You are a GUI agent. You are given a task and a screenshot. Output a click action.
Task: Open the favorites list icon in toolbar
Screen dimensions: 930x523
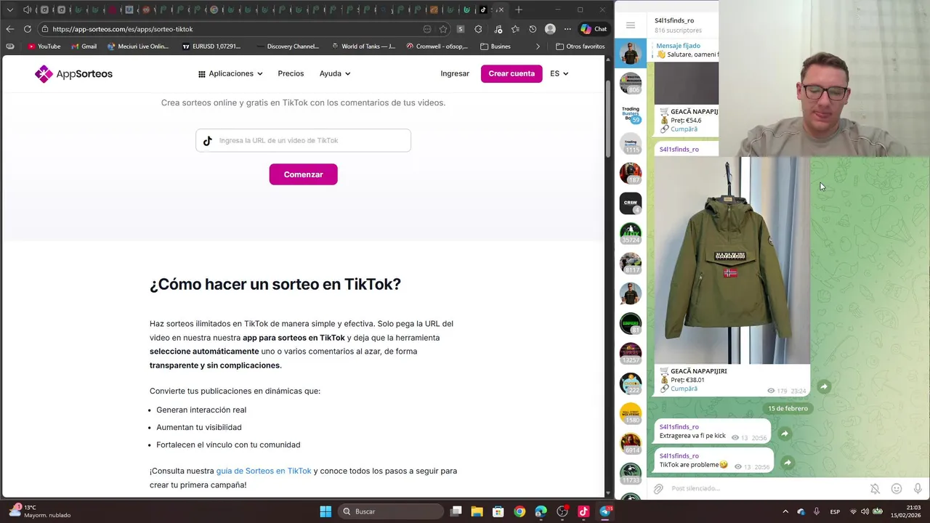point(515,29)
